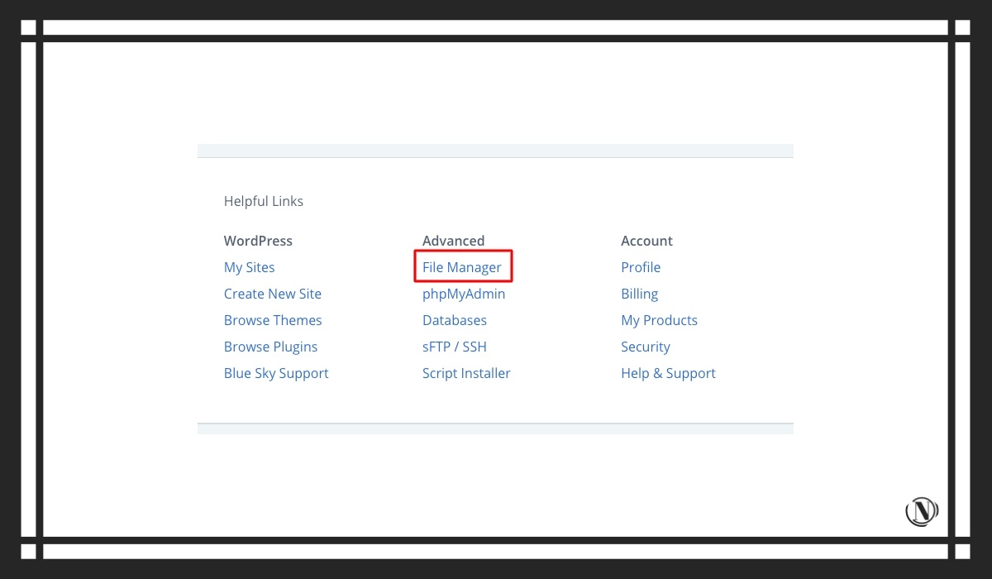Click the Advanced column heading
The width and height of the screenshot is (992, 579).
(453, 241)
